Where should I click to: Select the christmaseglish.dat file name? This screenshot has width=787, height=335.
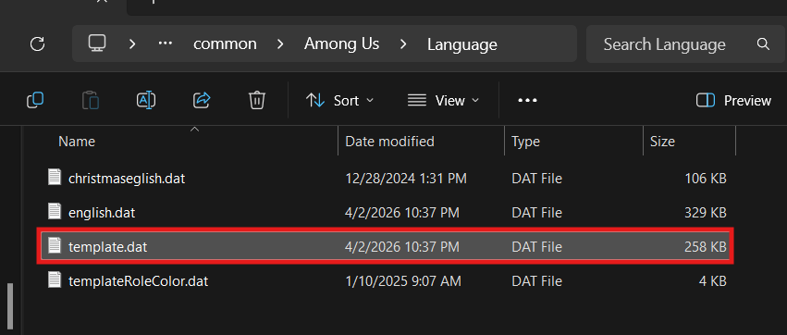[127, 178]
